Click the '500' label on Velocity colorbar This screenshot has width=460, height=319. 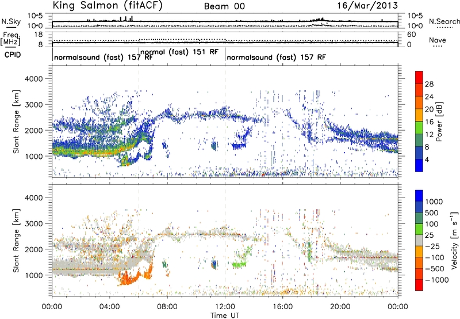[x=433, y=213]
